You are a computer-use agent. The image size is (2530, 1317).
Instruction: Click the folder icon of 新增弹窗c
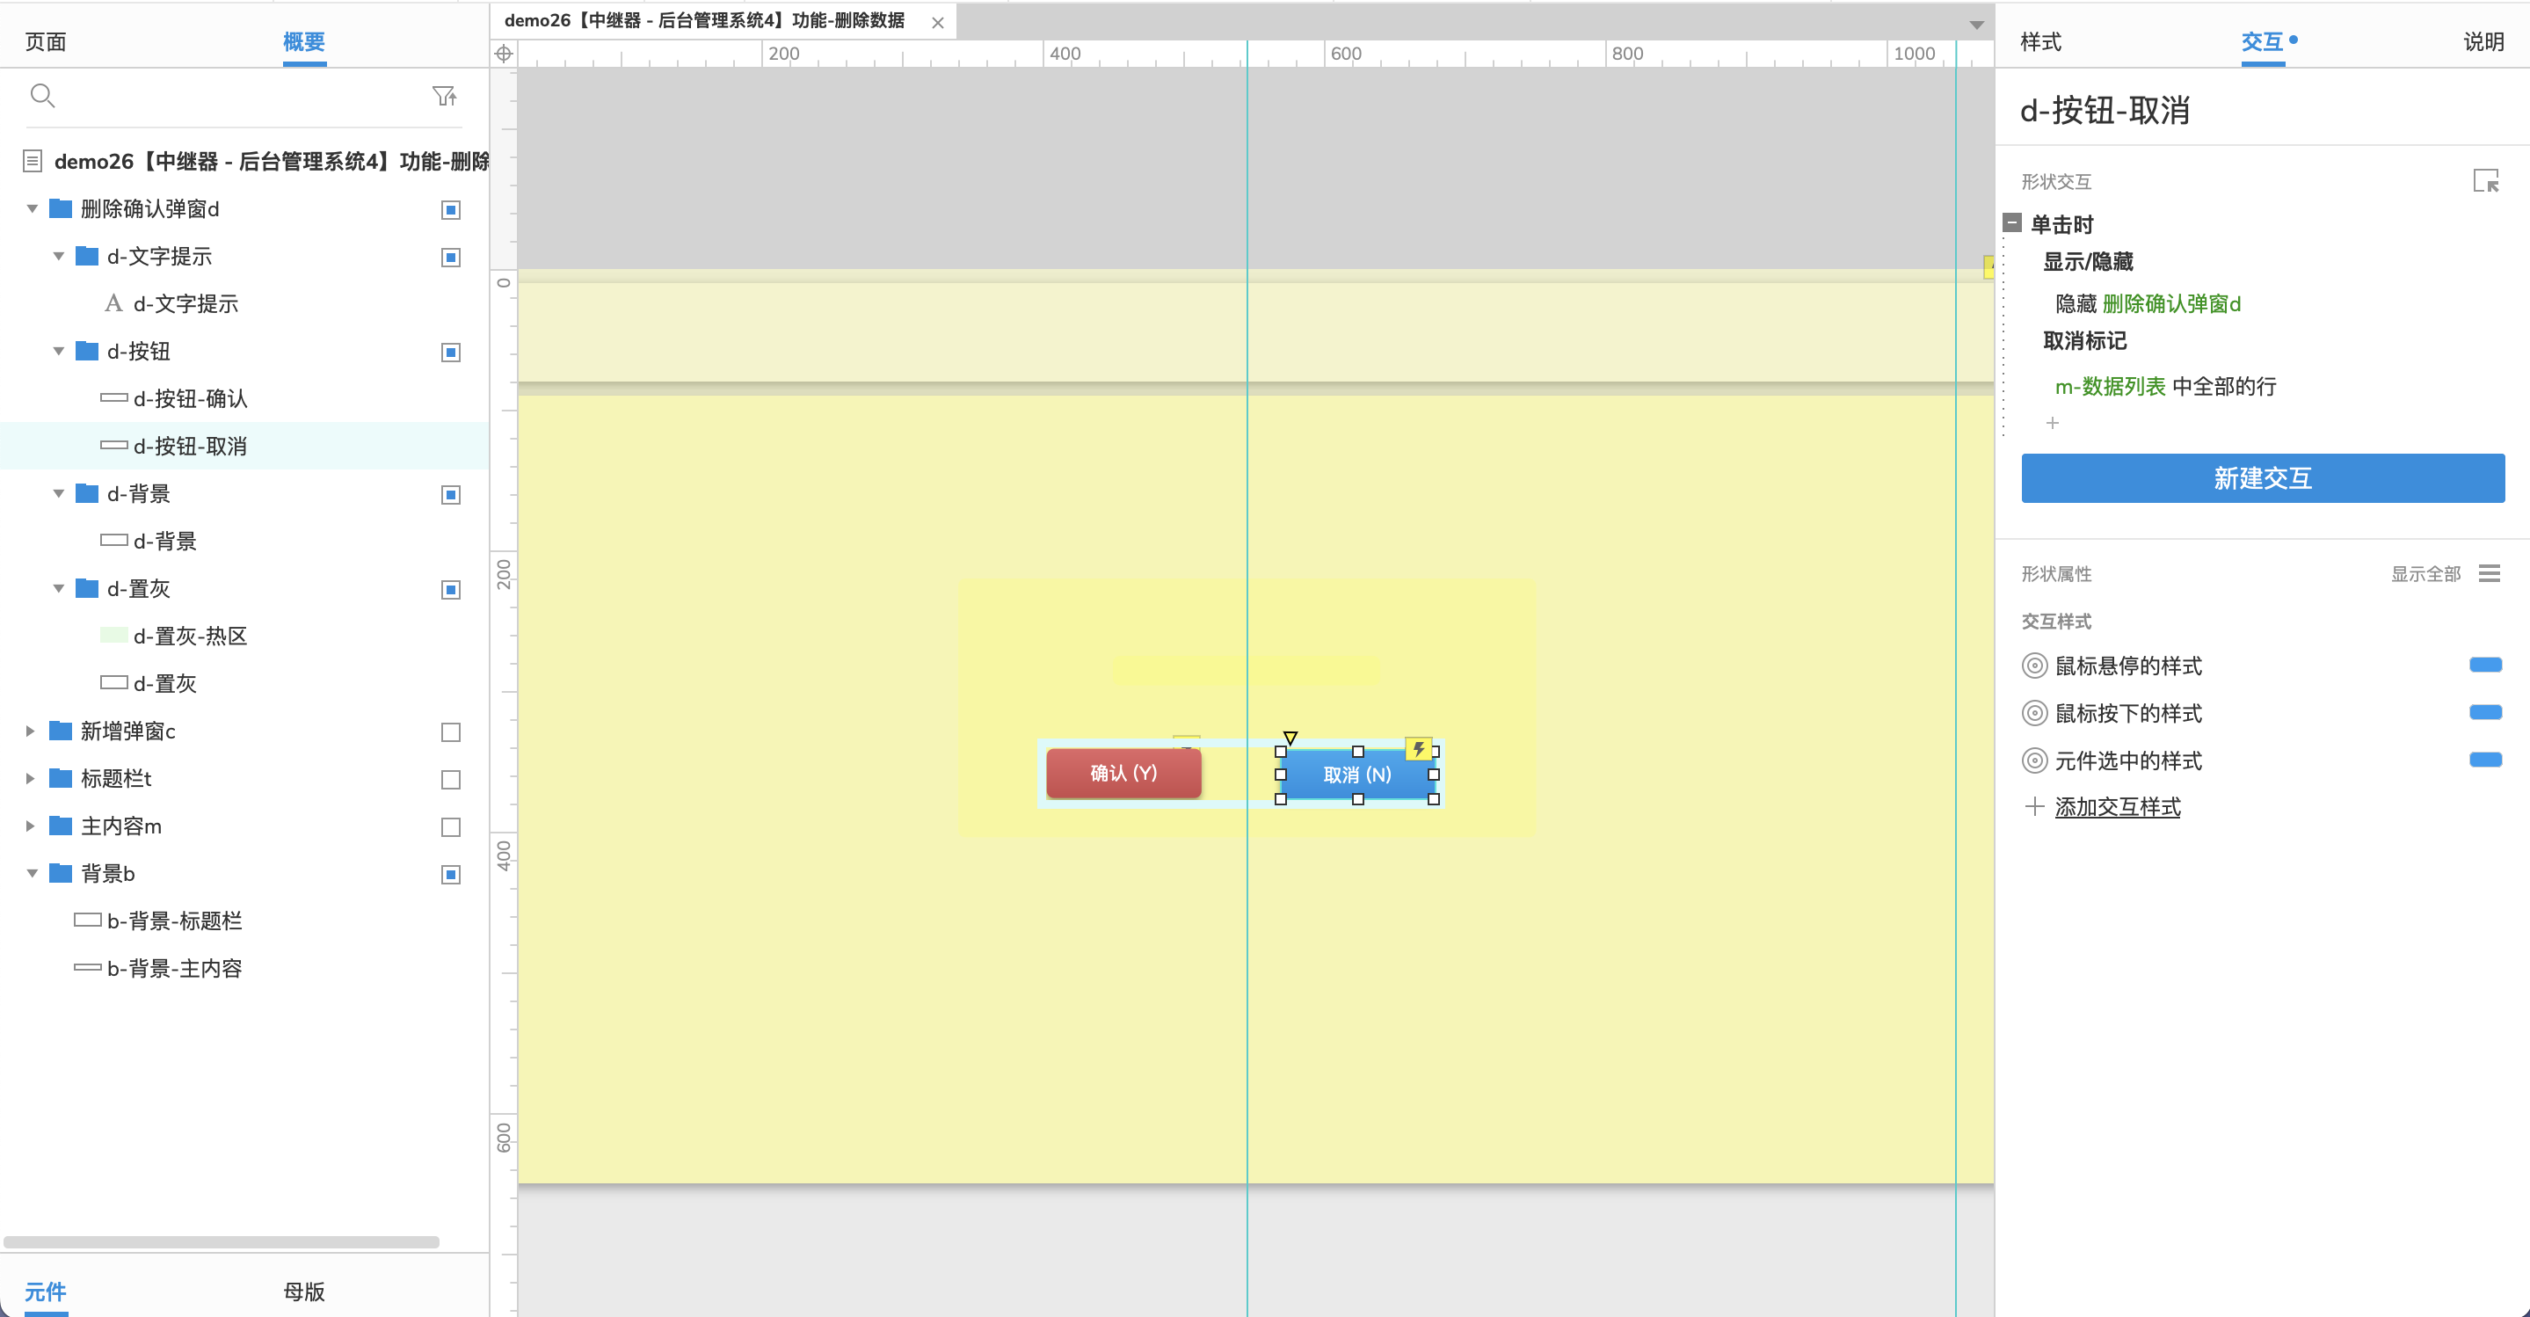click(61, 731)
